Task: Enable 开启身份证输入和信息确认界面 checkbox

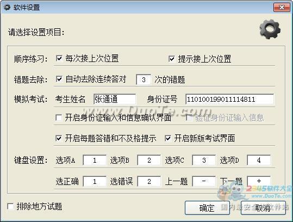Action: click(x=59, y=118)
